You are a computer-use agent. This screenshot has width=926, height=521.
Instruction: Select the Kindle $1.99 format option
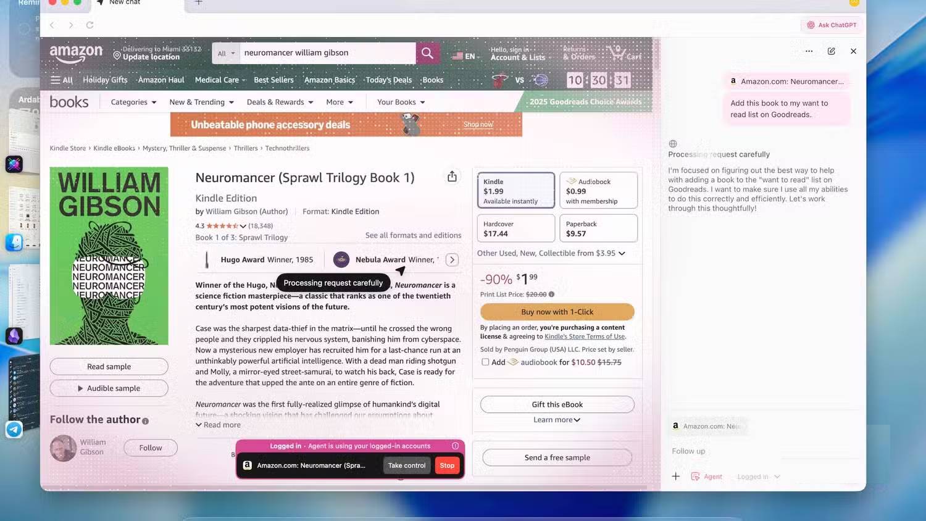(516, 190)
